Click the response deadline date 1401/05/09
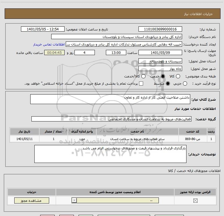The width and height of the screenshot is (224, 216). coord(160,52)
